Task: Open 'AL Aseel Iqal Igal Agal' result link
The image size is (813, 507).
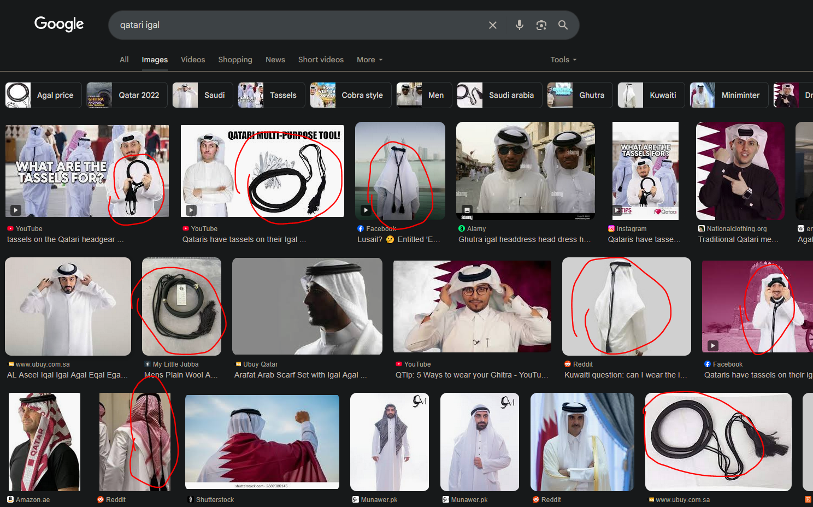Action: 68,375
